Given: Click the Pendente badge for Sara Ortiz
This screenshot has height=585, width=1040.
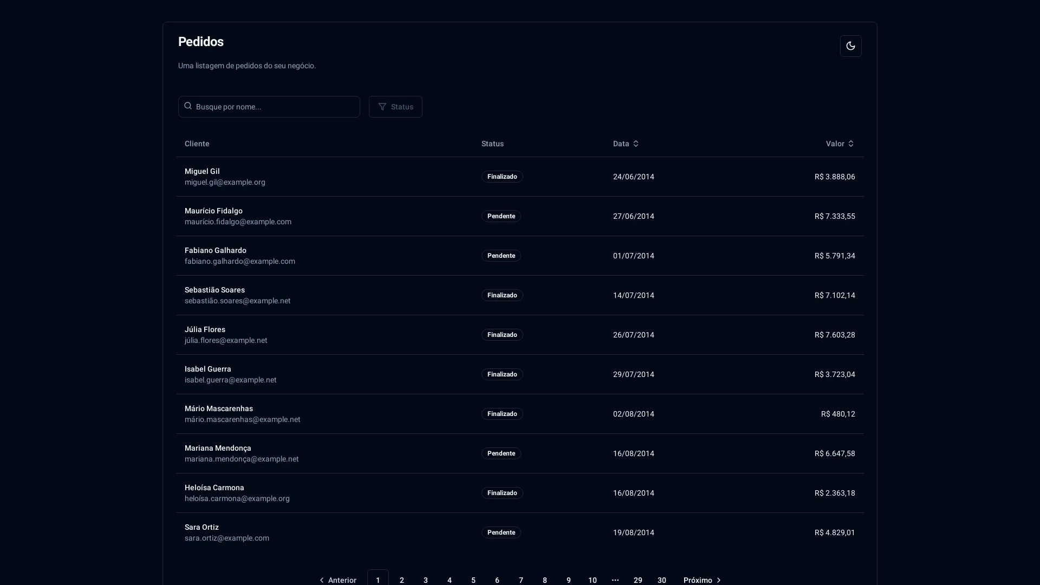Looking at the screenshot, I should (500, 532).
